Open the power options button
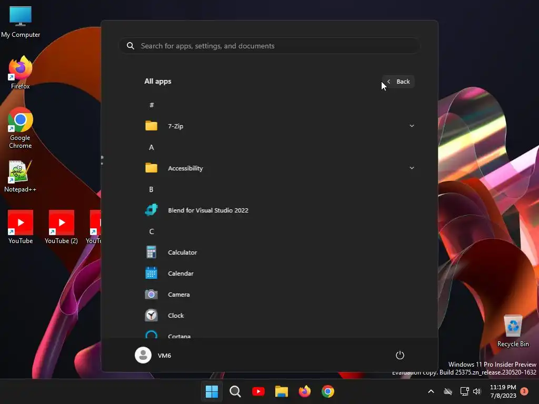 click(400, 355)
